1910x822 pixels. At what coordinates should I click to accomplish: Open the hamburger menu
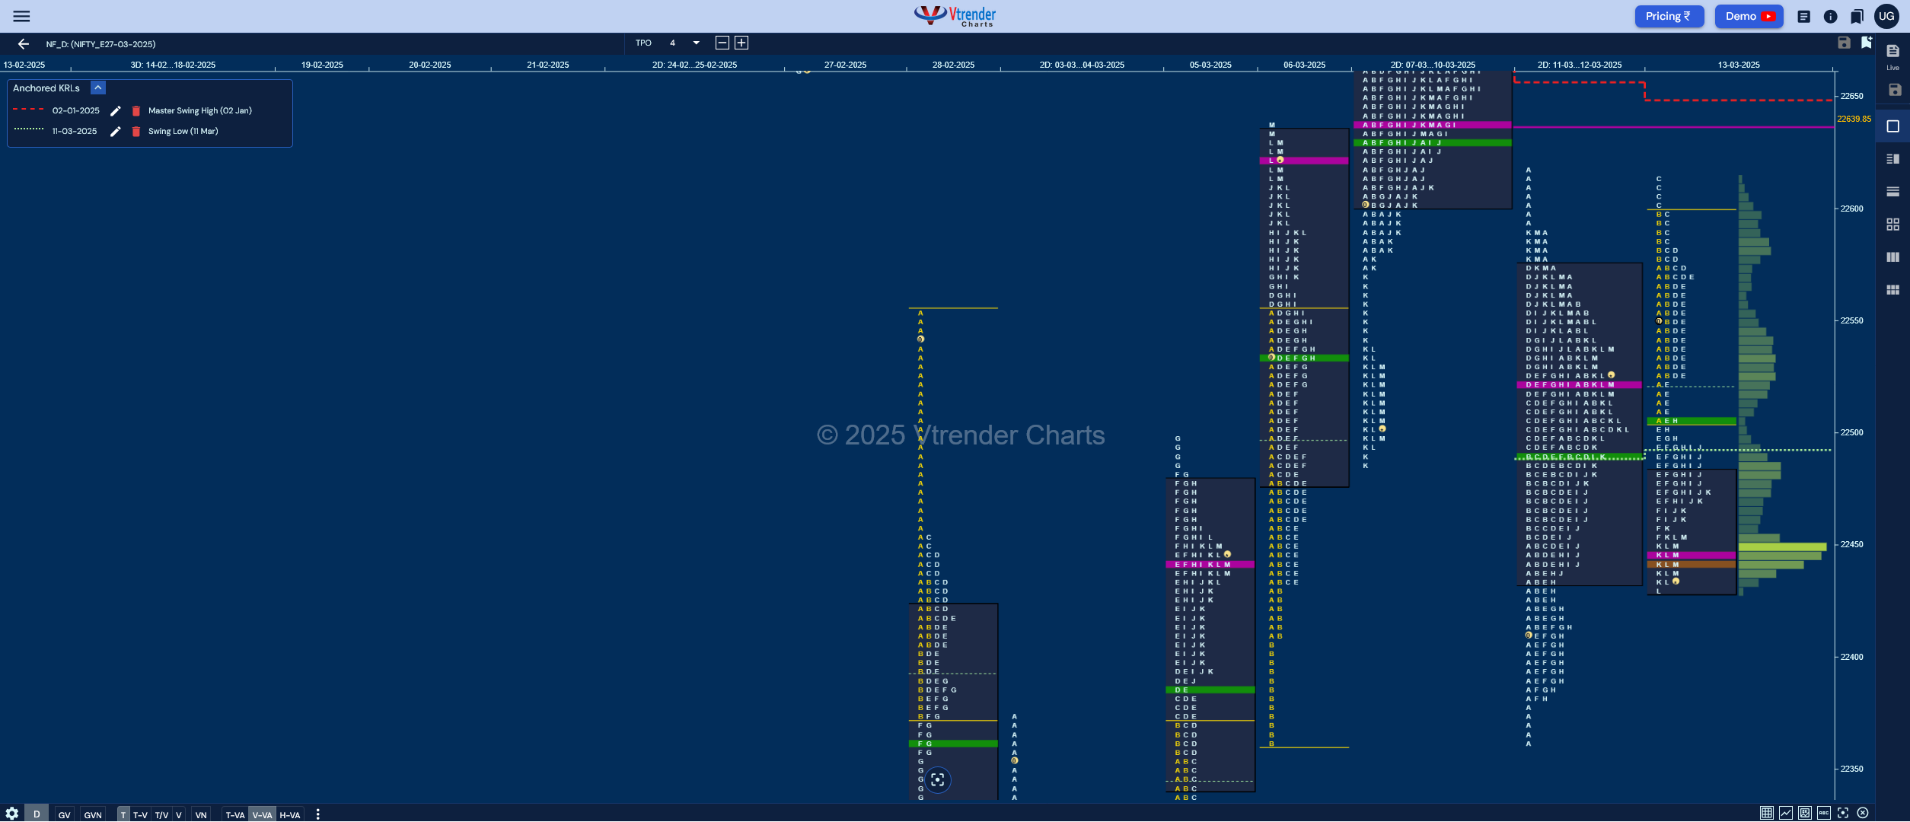pos(21,16)
